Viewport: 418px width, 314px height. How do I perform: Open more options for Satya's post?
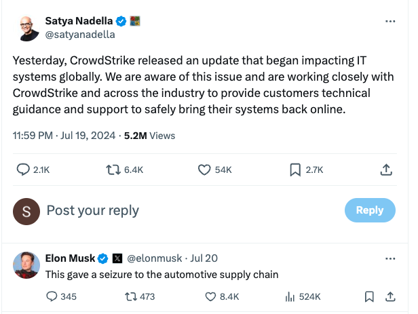[x=389, y=21]
